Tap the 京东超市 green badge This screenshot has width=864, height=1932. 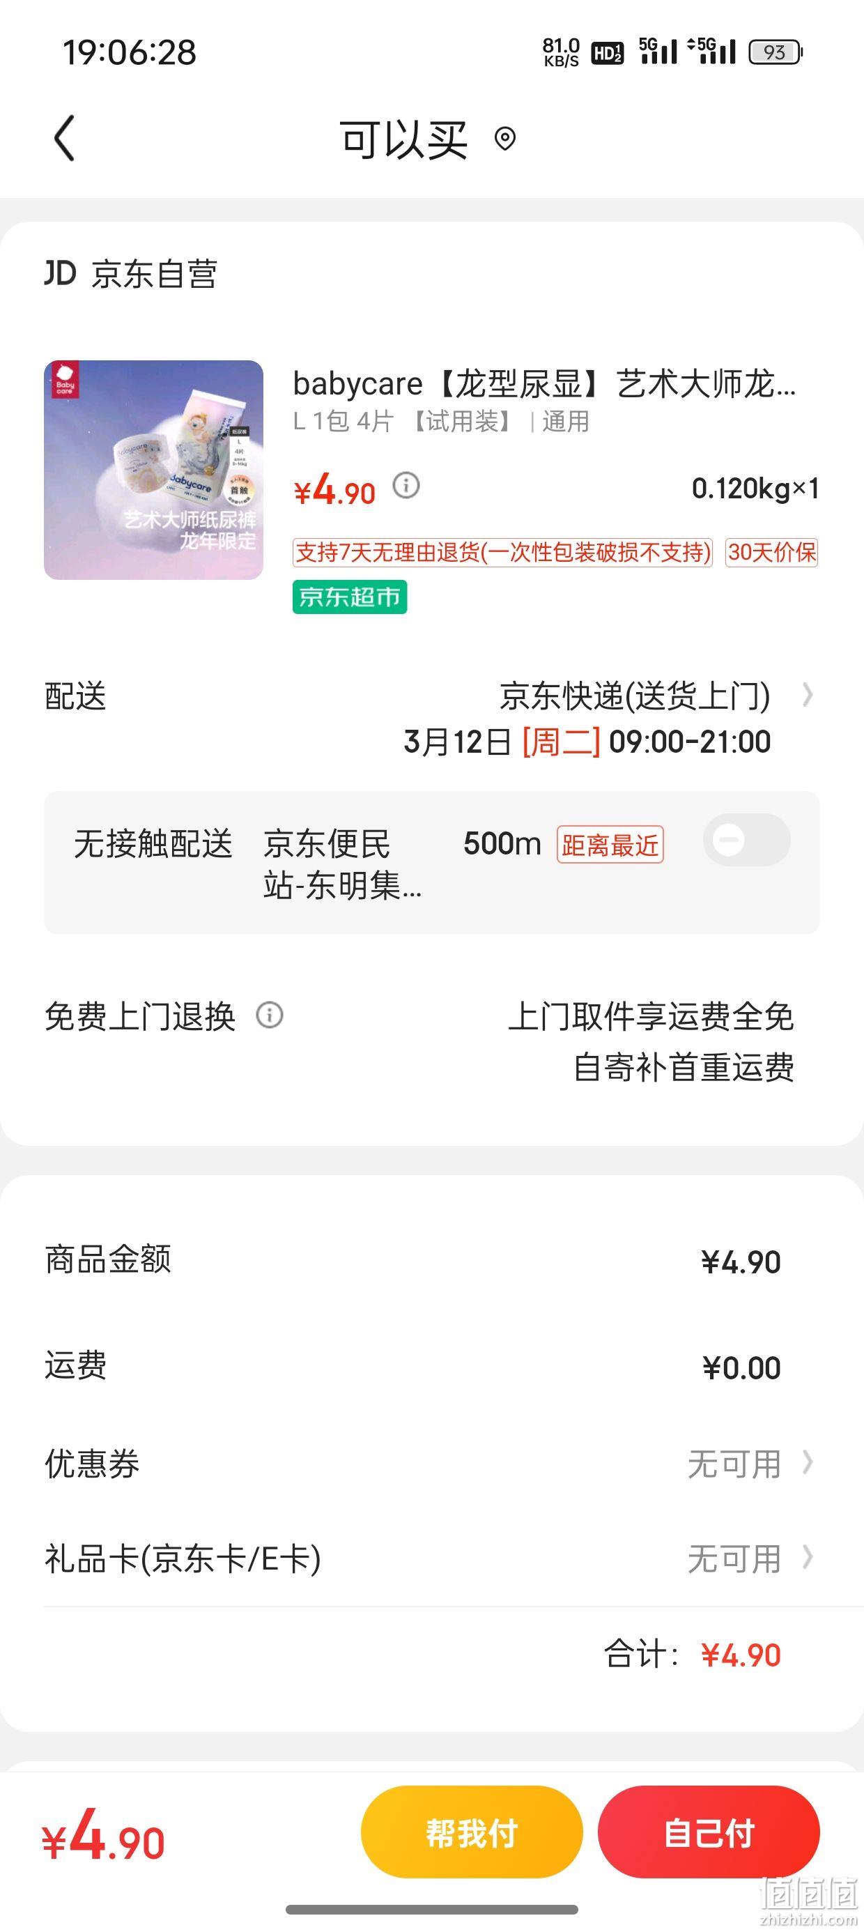click(x=350, y=597)
